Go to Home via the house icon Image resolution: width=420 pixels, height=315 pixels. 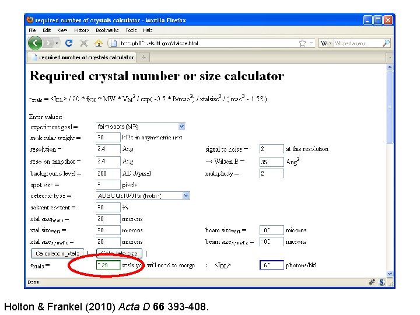pos(99,43)
